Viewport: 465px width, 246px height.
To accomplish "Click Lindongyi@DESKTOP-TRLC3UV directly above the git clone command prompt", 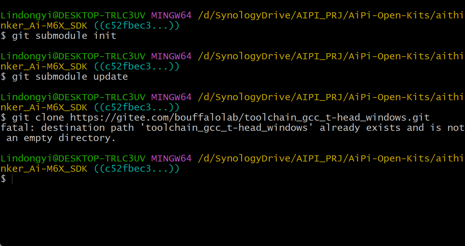I will tap(73, 97).
